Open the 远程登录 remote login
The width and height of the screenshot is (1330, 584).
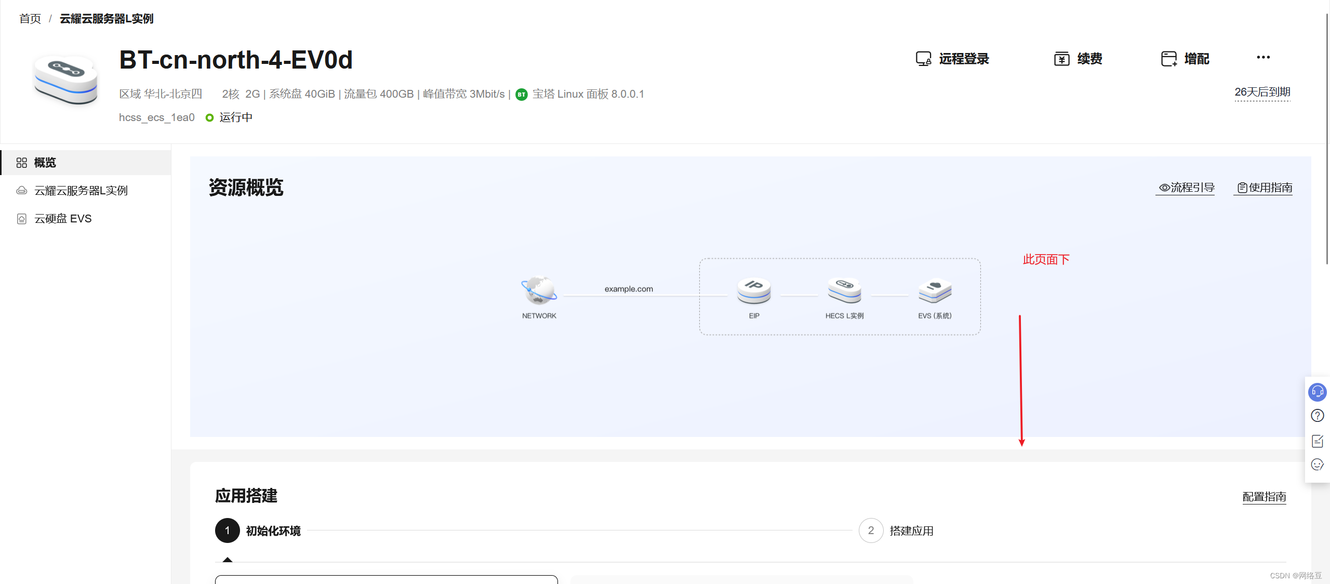(x=952, y=59)
